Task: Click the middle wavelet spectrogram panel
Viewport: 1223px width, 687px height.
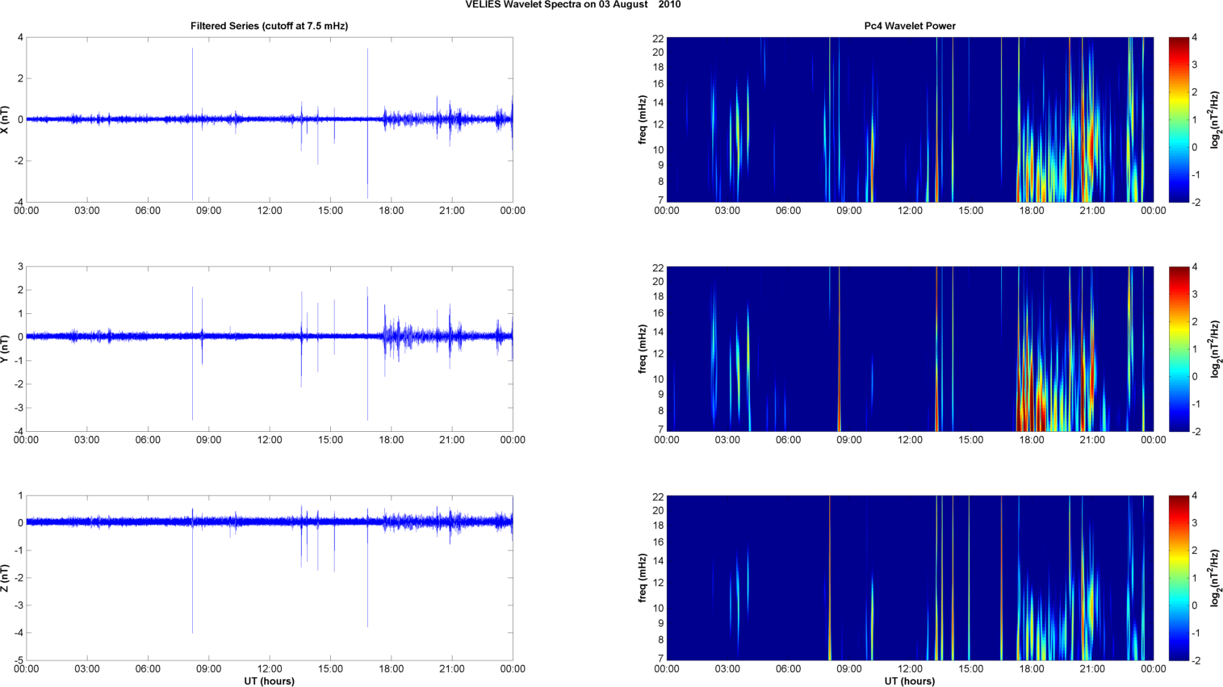Action: [910, 349]
